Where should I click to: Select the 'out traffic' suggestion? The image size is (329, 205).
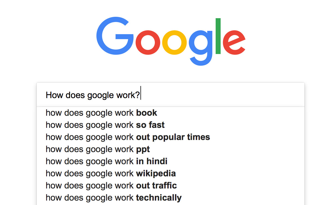(111, 186)
